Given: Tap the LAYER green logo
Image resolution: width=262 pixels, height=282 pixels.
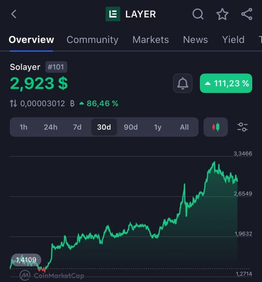Looking at the screenshot, I should click(x=113, y=14).
